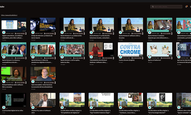The image size is (191, 115).
Task: Open Marta Peirano 3 thumbnail with Trump
Action: click(14, 49)
